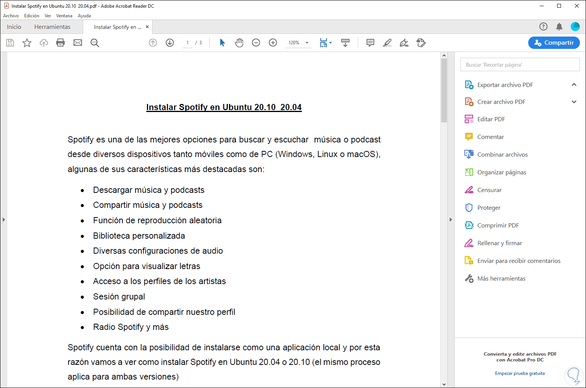The image size is (586, 388).
Task: Open Crear archivo PDF tool
Action: pyautogui.click(x=501, y=102)
